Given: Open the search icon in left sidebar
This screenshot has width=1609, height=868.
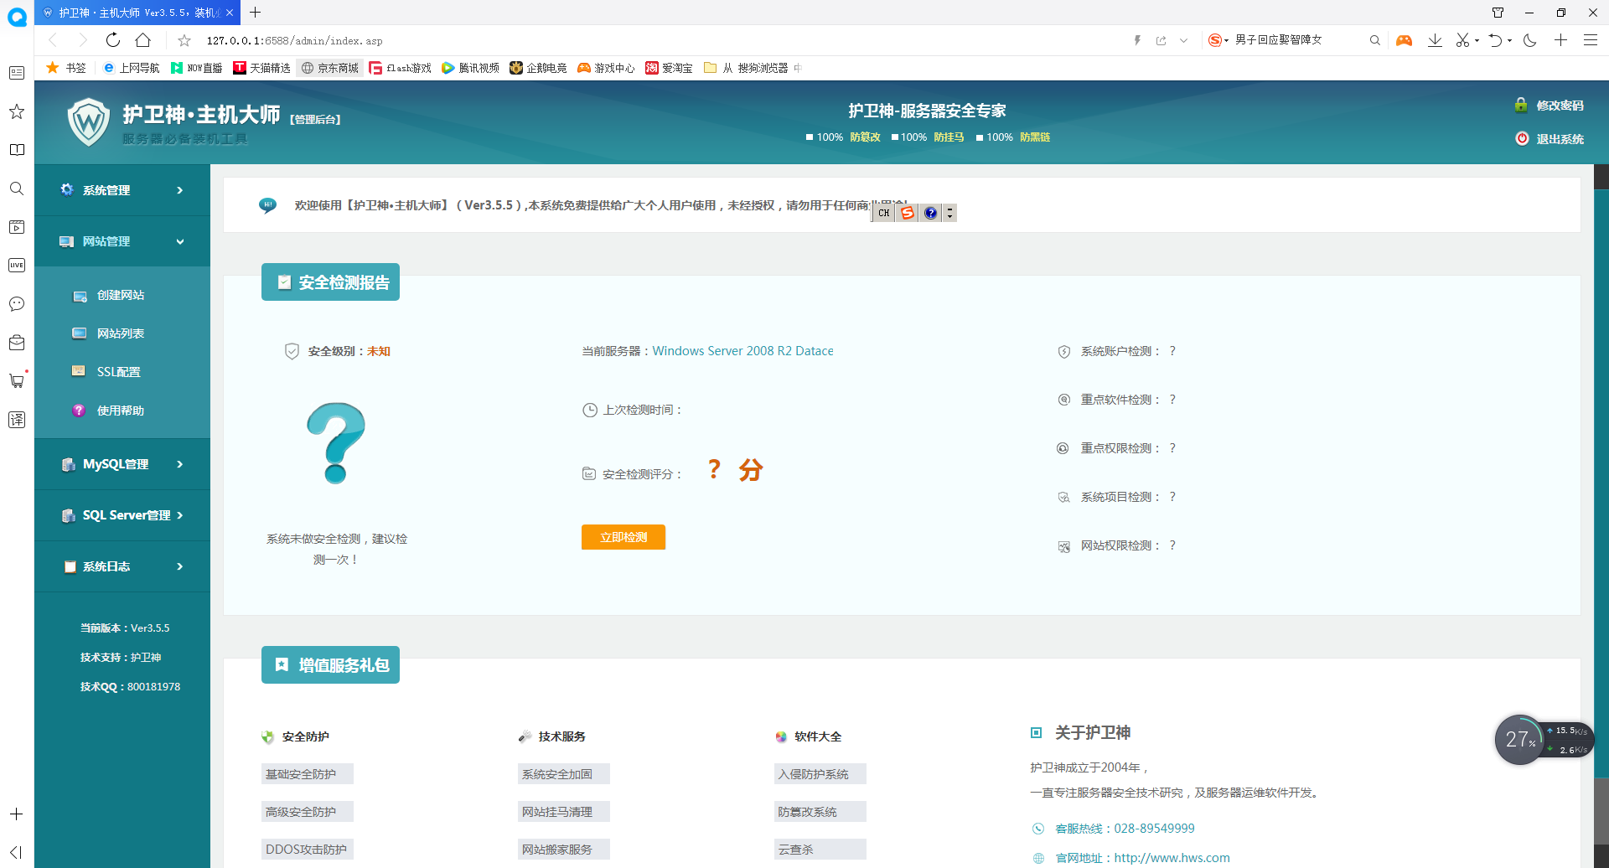Looking at the screenshot, I should (x=16, y=189).
